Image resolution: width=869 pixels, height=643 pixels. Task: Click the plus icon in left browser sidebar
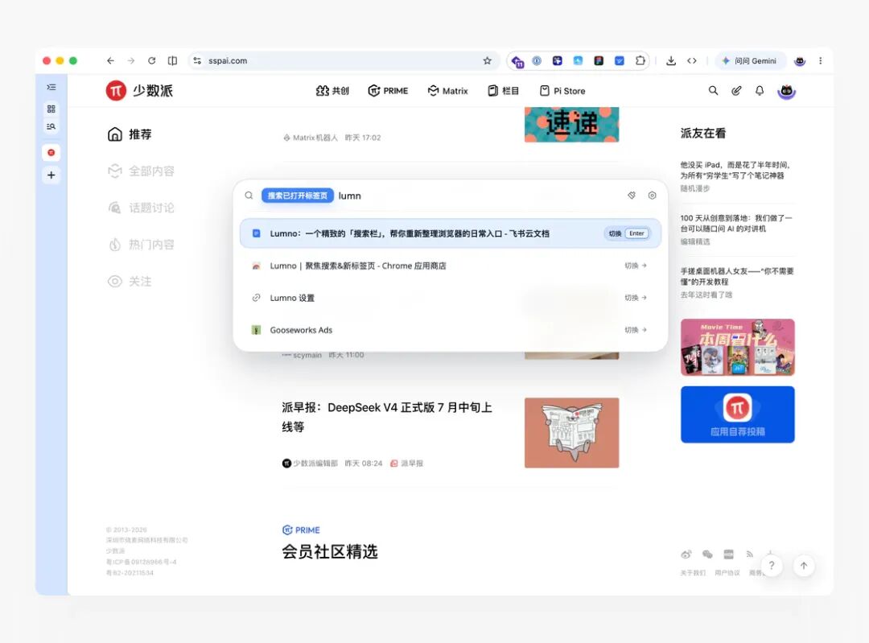[51, 175]
